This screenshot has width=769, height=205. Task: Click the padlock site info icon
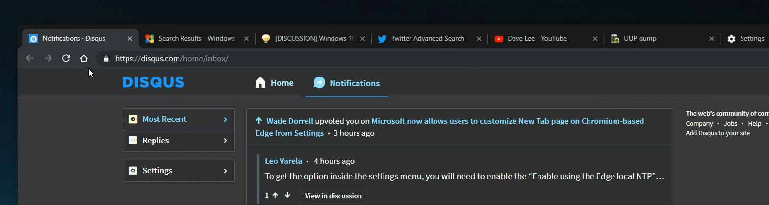[x=105, y=59]
